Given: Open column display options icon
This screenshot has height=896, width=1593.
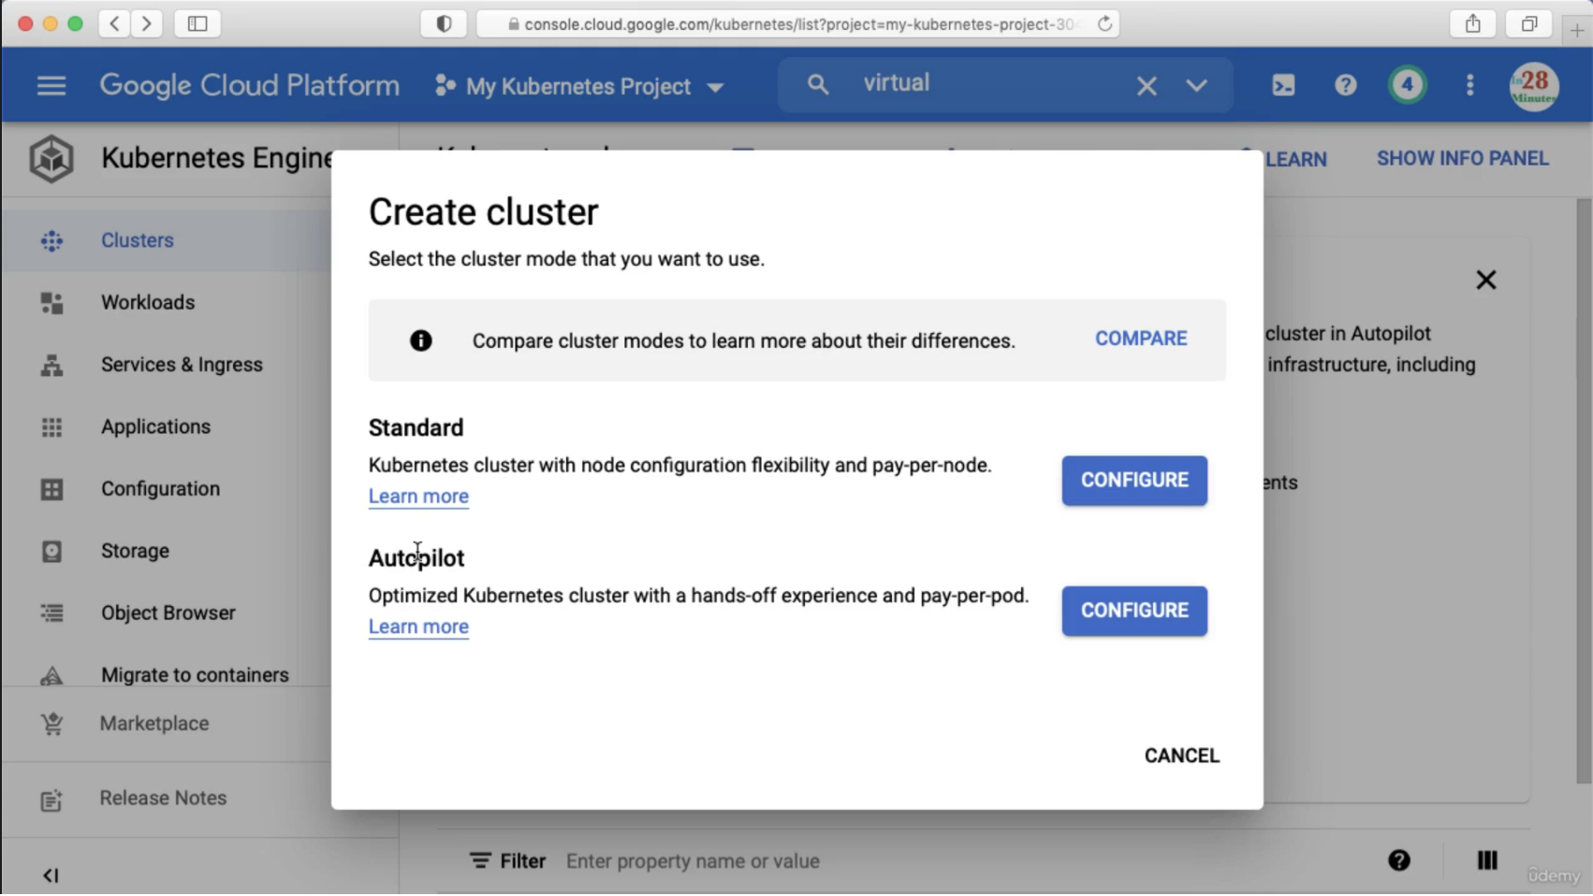Looking at the screenshot, I should (1486, 860).
